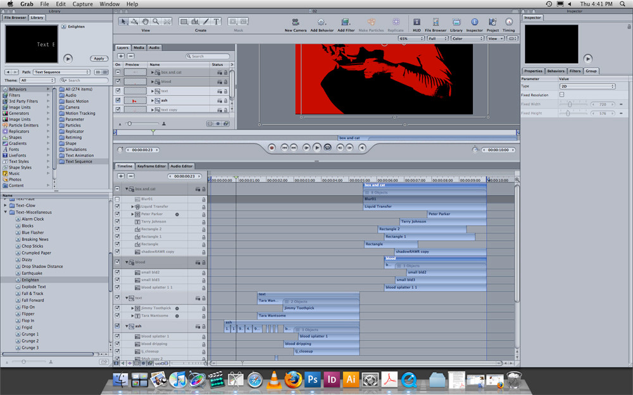Open InDesign from the Dock
The image size is (633, 395).
point(332,380)
